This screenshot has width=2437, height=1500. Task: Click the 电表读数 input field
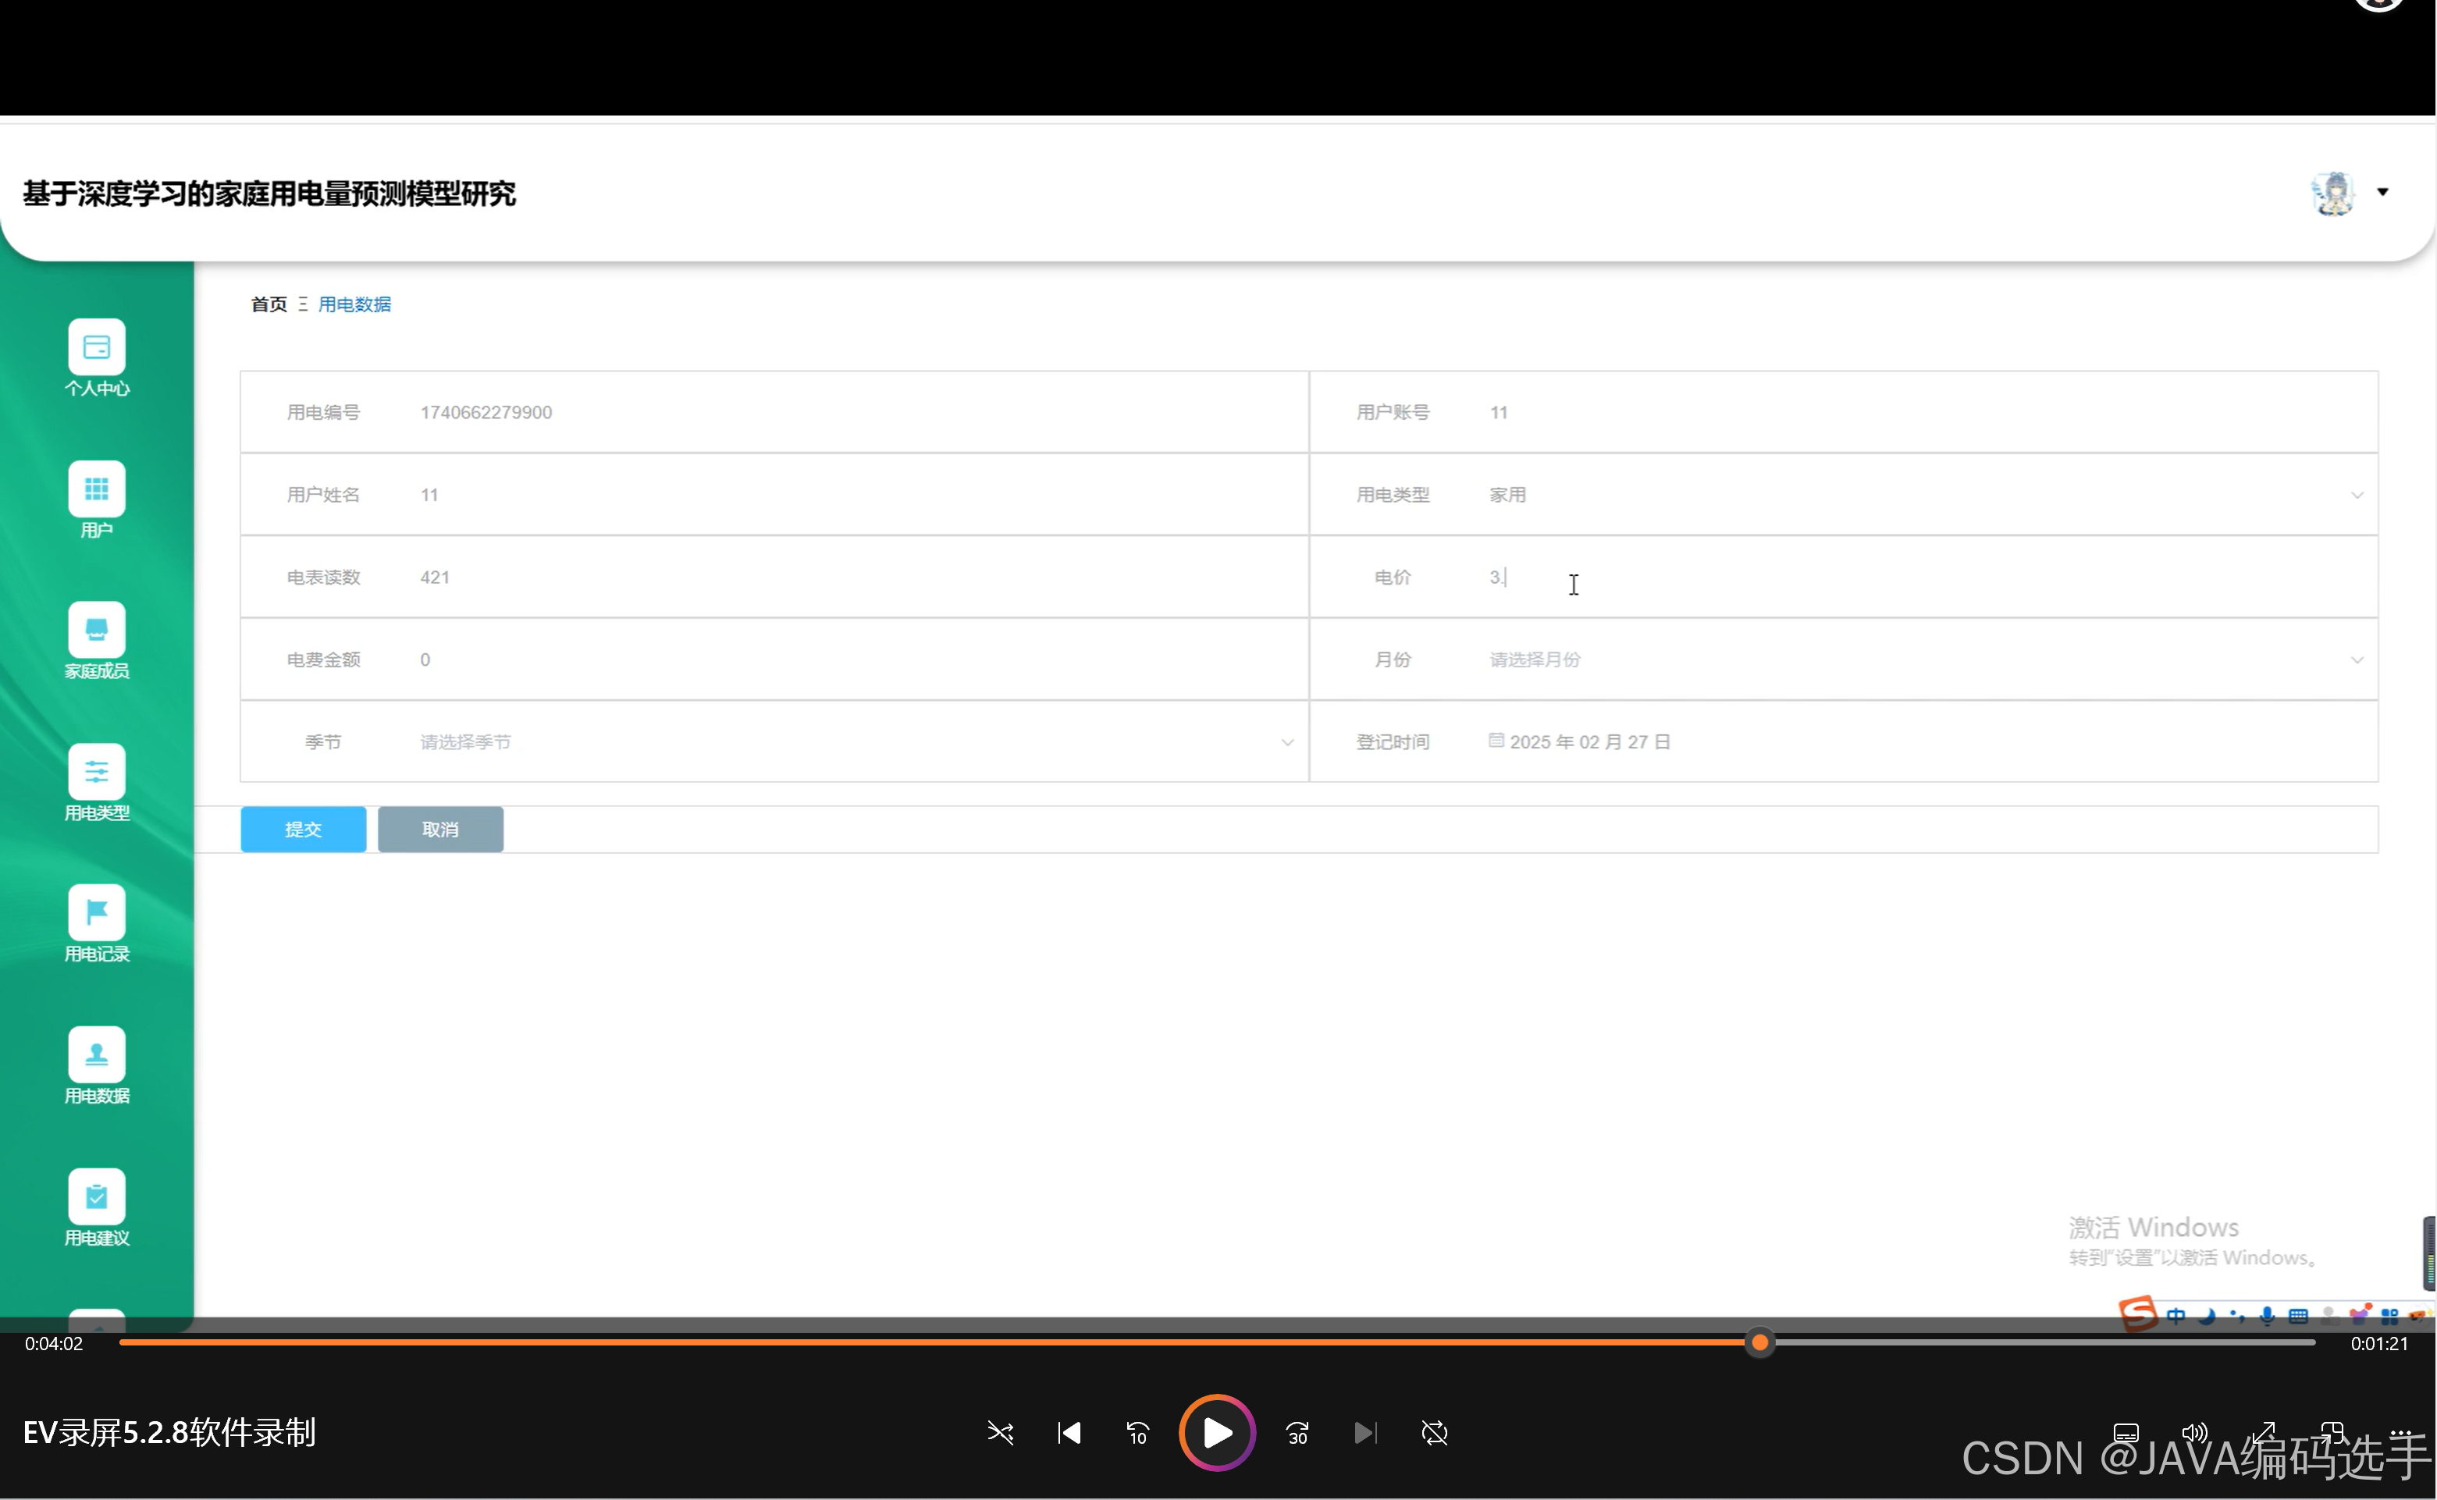point(853,578)
